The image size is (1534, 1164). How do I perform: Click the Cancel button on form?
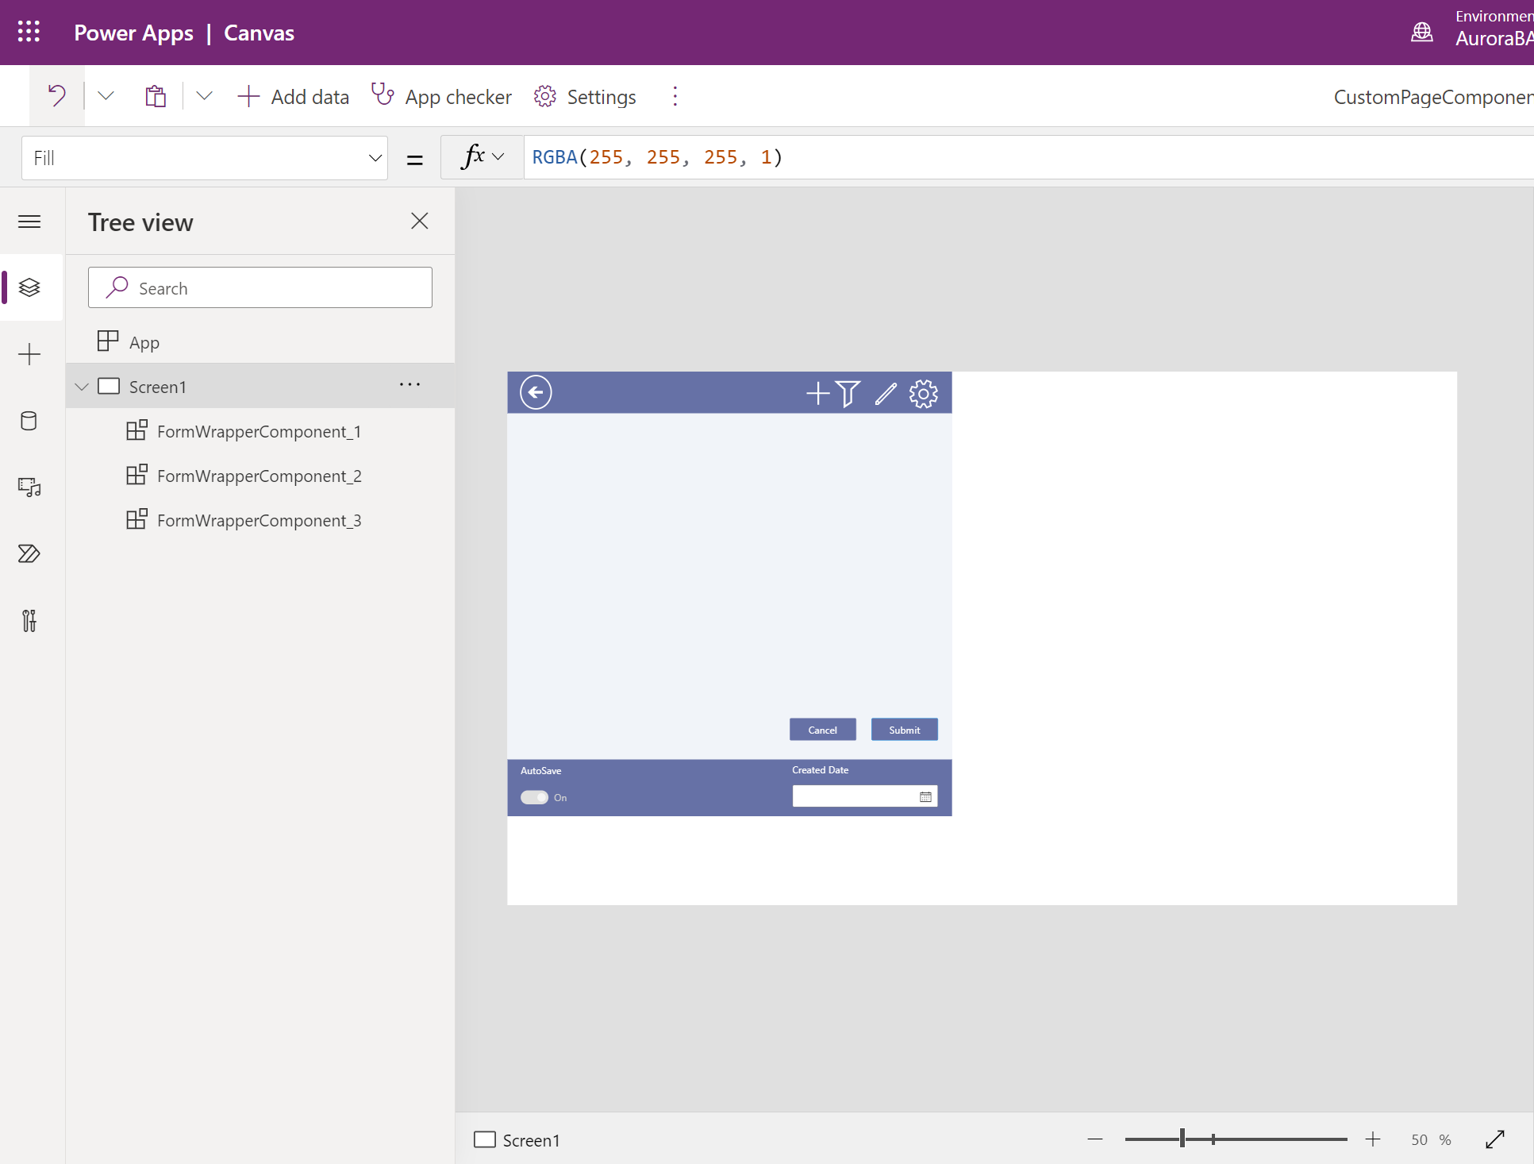point(823,730)
